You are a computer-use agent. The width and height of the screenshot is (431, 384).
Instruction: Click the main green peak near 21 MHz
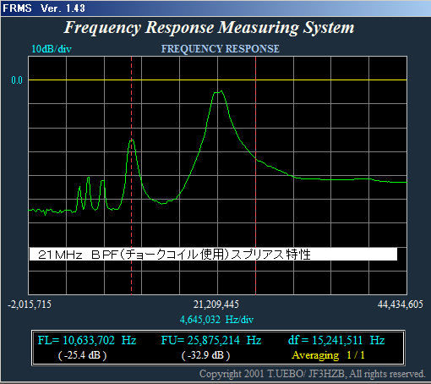point(218,92)
